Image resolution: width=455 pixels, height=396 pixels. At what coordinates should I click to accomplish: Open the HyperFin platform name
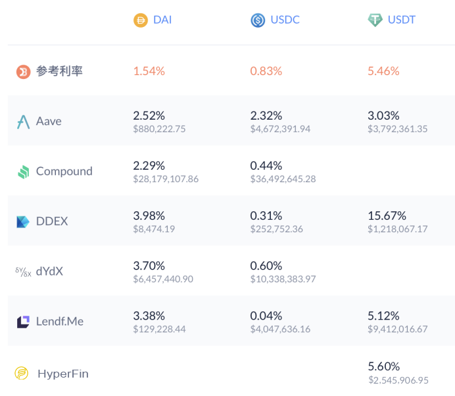(x=63, y=374)
